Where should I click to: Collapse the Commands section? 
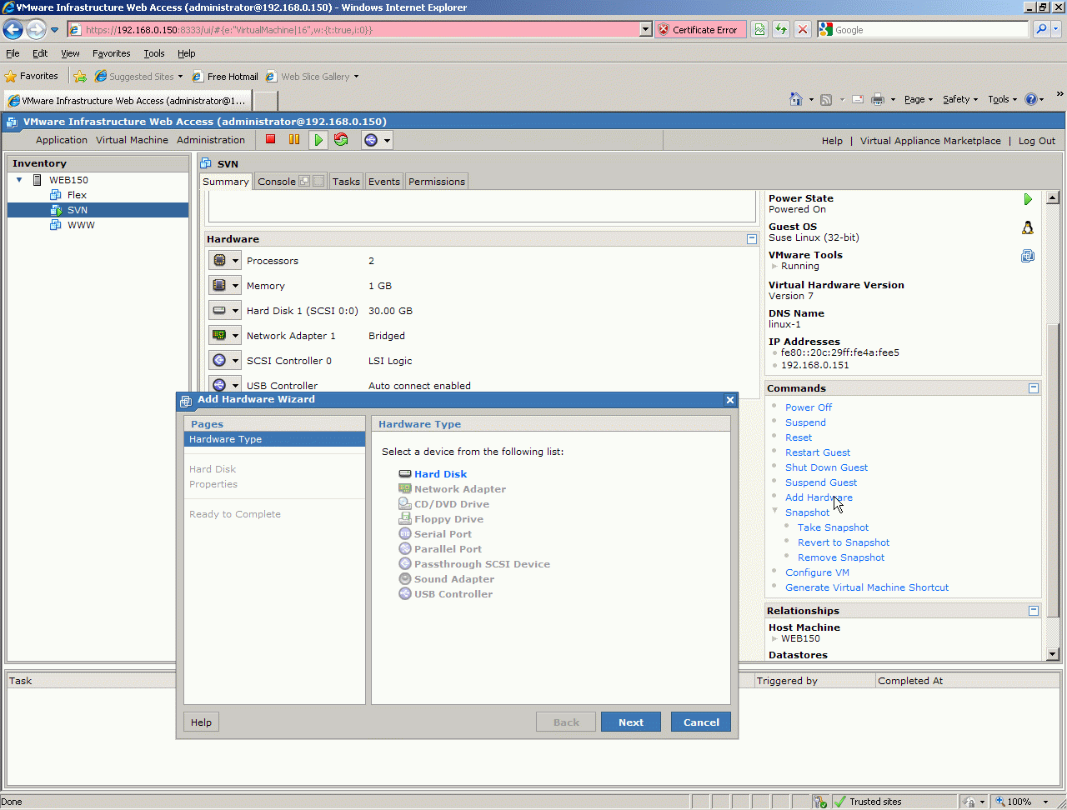pos(1034,388)
